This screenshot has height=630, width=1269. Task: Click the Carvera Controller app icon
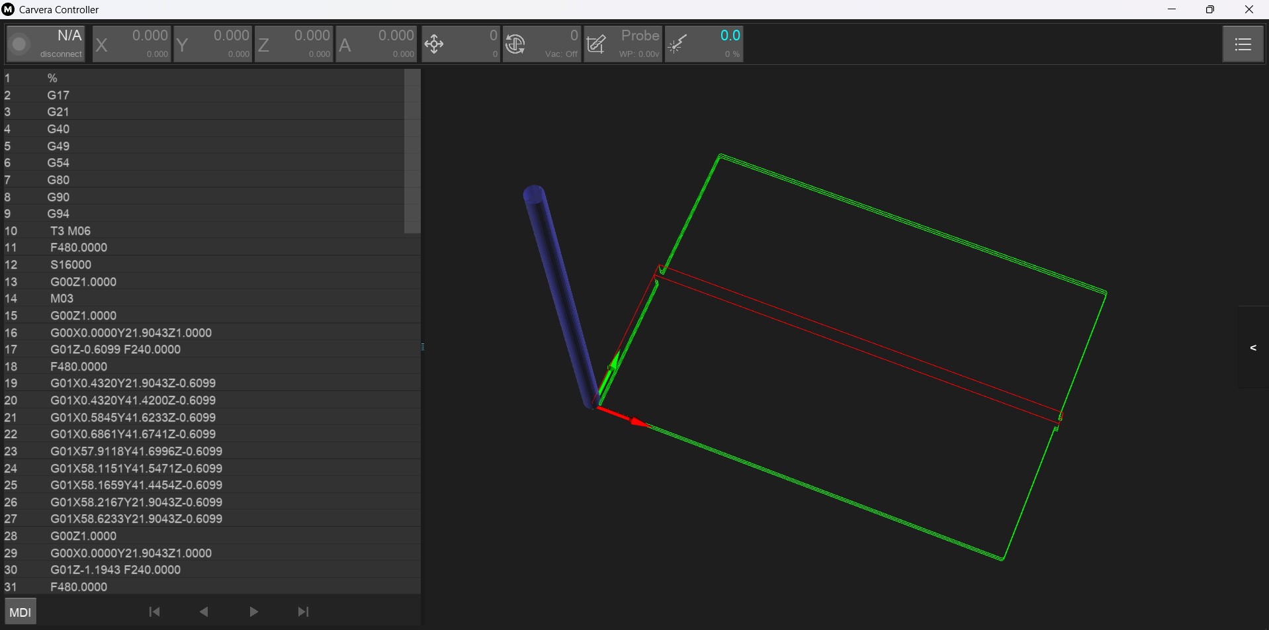click(x=8, y=9)
